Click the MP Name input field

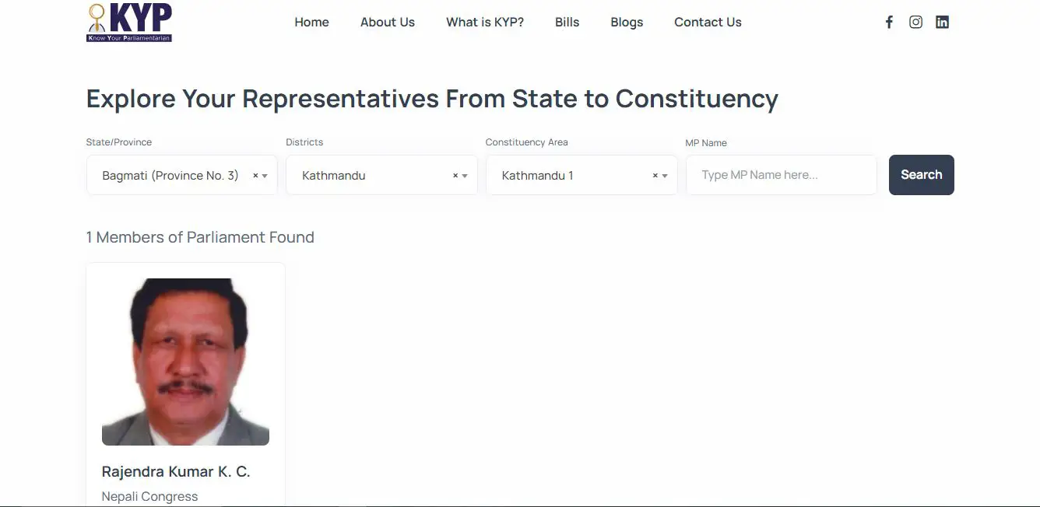click(x=781, y=175)
